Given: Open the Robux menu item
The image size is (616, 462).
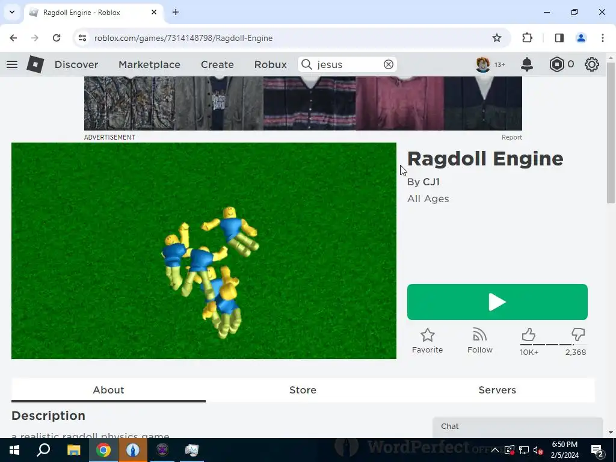Looking at the screenshot, I should (270, 64).
